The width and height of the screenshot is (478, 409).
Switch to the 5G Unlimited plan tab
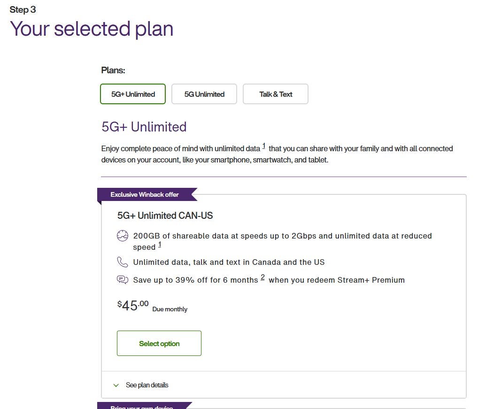point(204,94)
